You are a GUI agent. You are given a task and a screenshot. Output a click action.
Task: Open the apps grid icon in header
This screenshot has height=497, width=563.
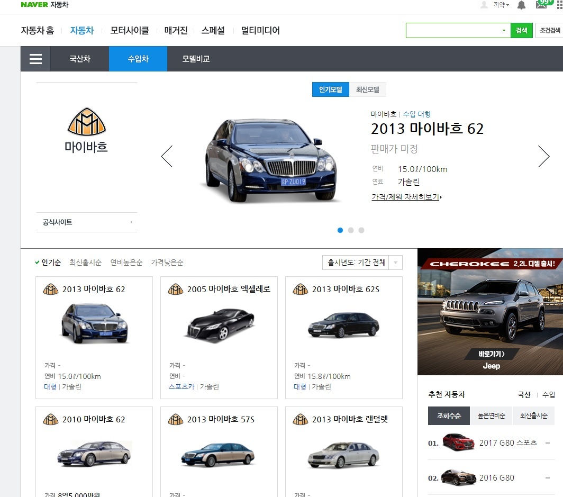point(560,5)
